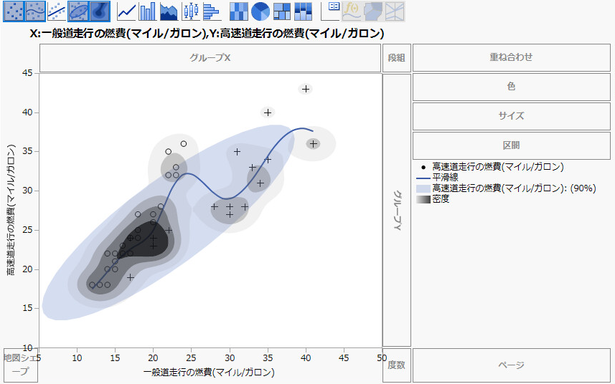Click the グループX drop zone
Image resolution: width=615 pixels, height=384 pixels.
[210, 58]
